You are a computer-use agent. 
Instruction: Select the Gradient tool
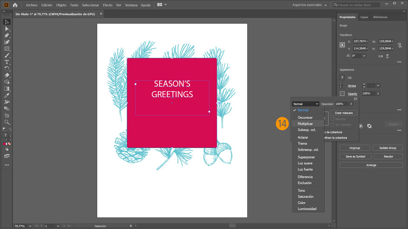point(7,89)
